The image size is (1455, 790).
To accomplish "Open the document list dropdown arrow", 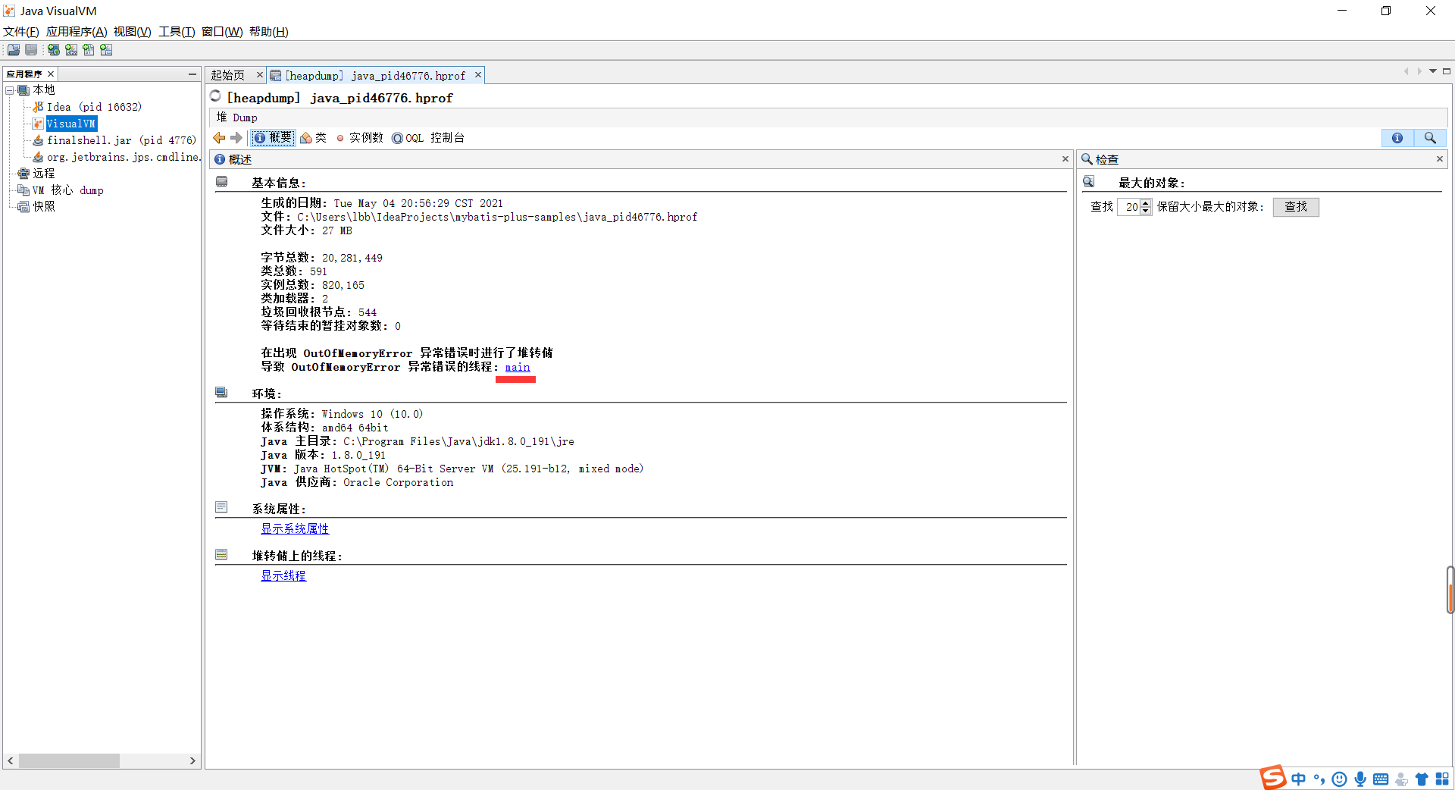I will 1433,71.
